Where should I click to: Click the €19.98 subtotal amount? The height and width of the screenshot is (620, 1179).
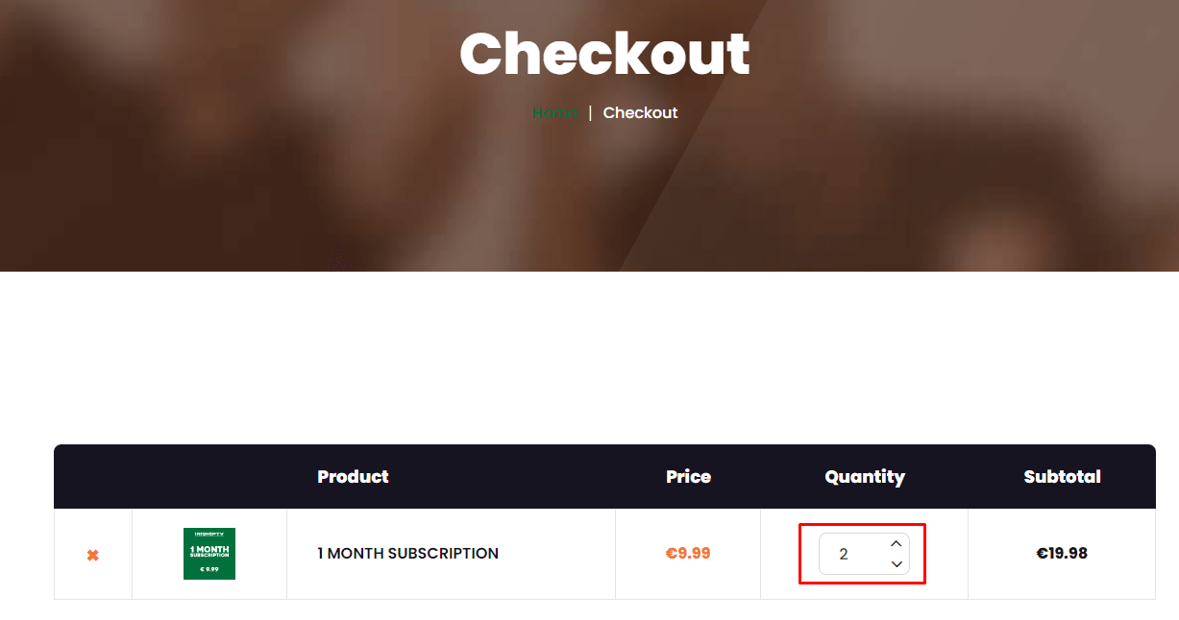1062,554
